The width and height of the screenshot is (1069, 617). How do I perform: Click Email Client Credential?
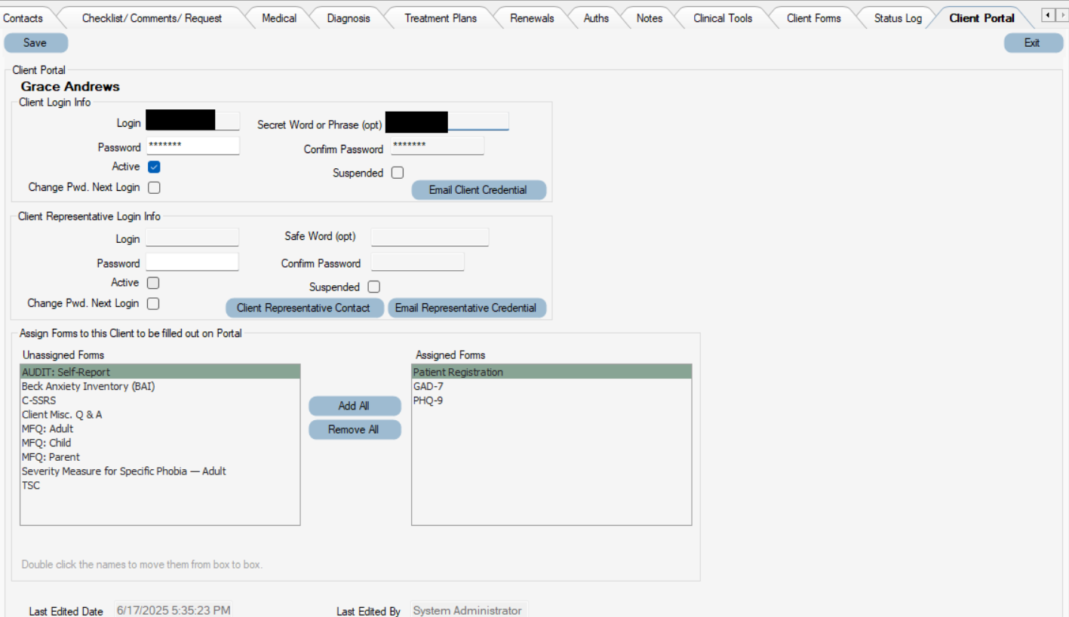[x=478, y=189]
